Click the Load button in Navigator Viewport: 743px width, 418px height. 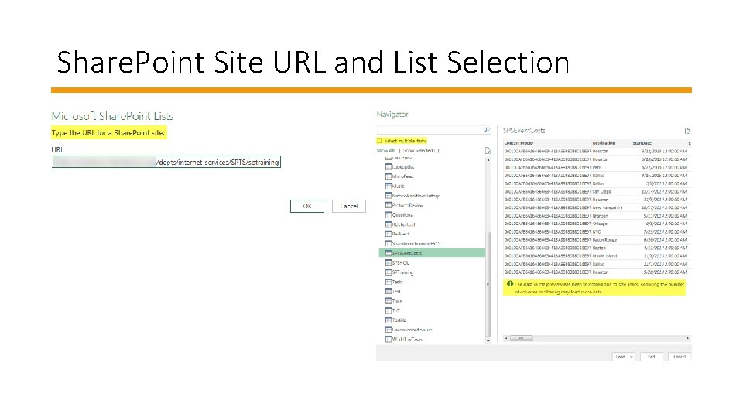[x=620, y=357]
